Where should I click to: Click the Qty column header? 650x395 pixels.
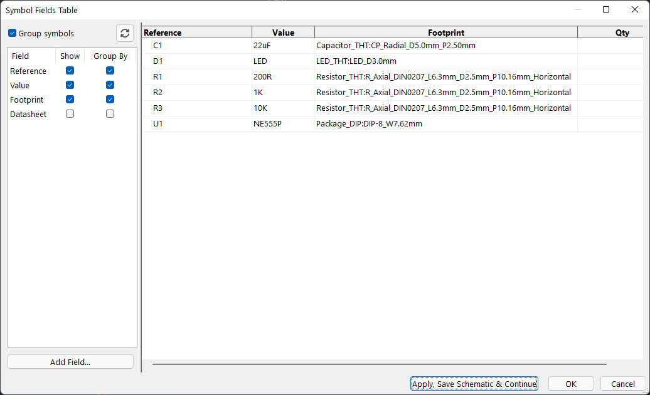pyautogui.click(x=610, y=33)
